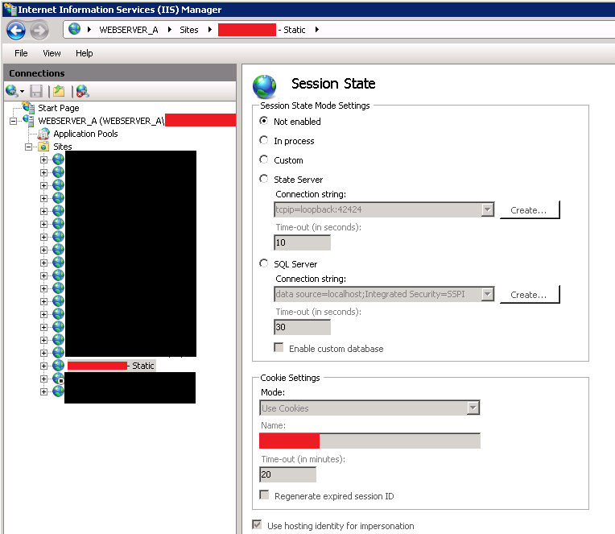Click WEBSERVER_A in the breadcrumb path
The image size is (615, 534).
point(129,30)
